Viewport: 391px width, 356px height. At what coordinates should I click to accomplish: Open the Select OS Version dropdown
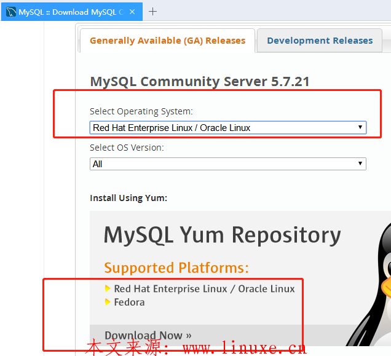pos(228,164)
